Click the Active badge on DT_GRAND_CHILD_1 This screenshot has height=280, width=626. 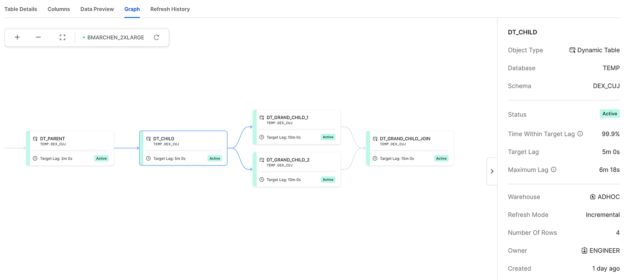[328, 137]
